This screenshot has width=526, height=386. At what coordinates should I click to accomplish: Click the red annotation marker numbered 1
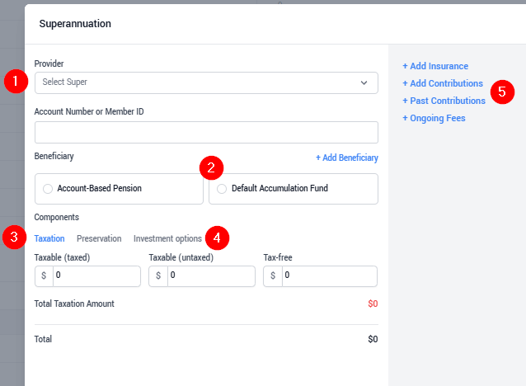click(x=16, y=81)
